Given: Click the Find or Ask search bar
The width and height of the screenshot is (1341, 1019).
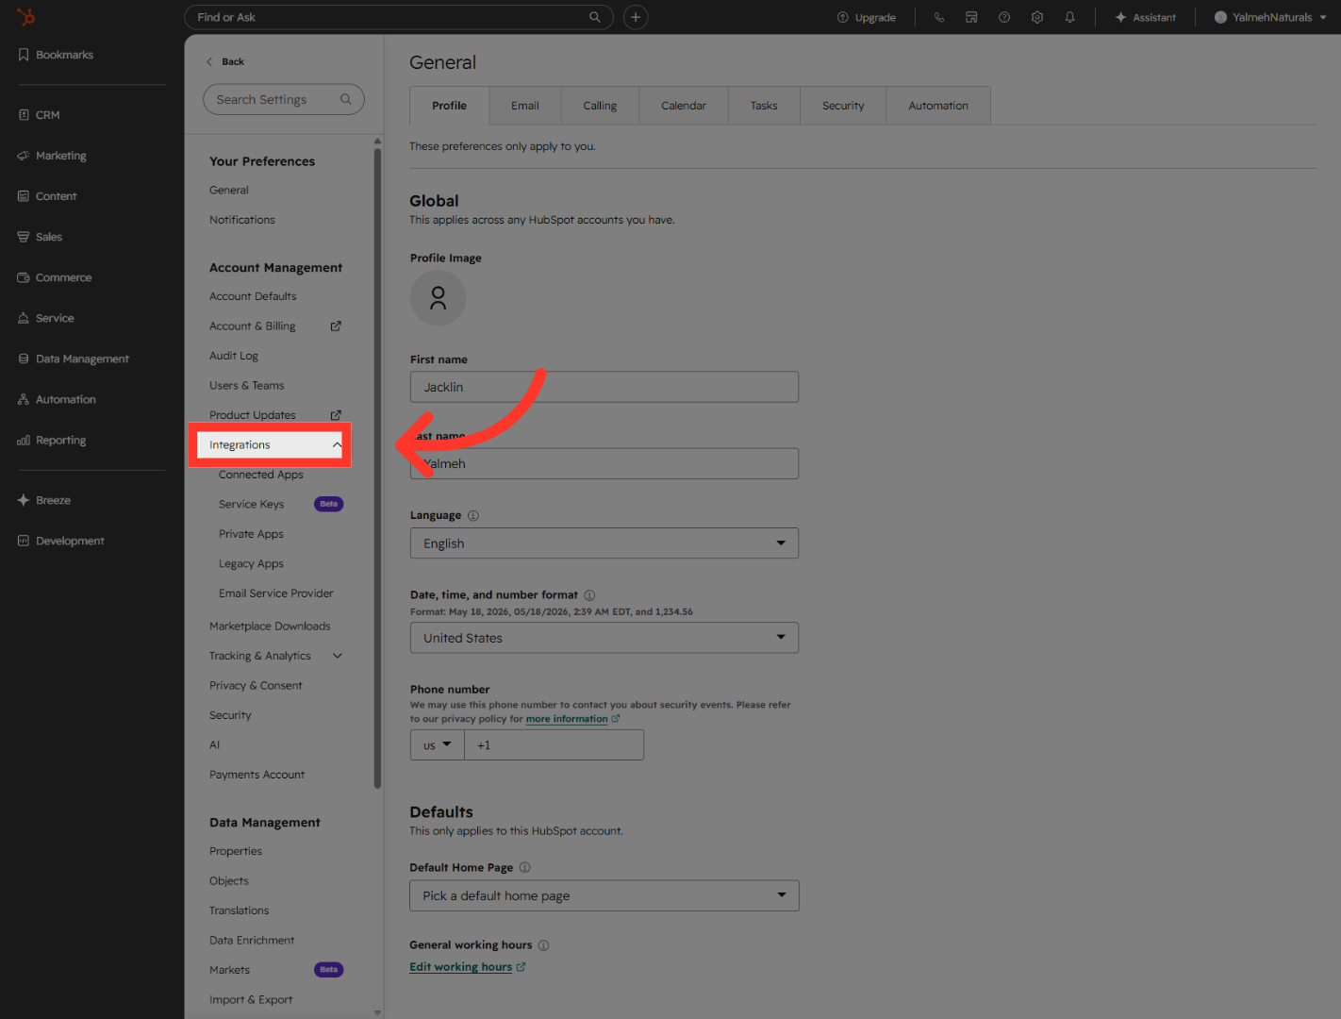Looking at the screenshot, I should [x=399, y=17].
